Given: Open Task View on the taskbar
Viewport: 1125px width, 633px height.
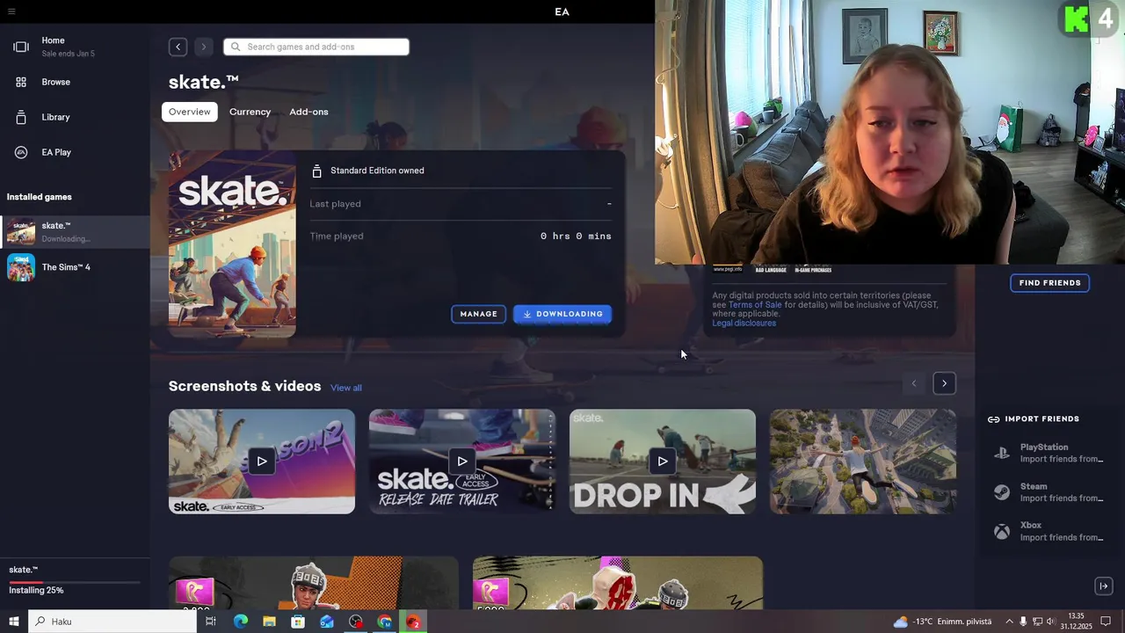Looking at the screenshot, I should [211, 622].
